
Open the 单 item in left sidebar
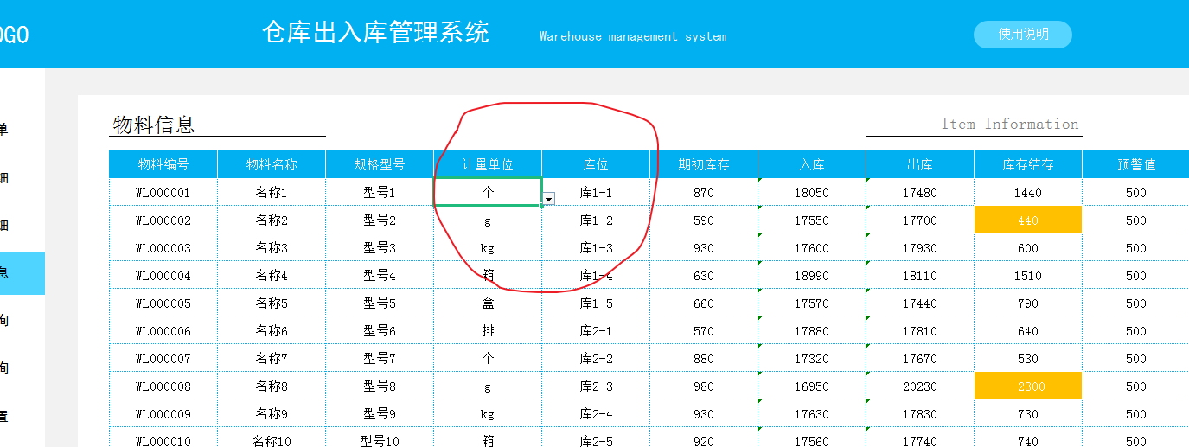pos(4,130)
